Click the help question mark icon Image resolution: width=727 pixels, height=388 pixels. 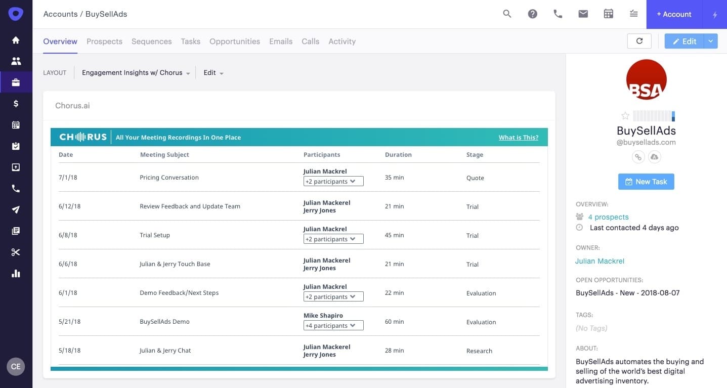coord(532,14)
